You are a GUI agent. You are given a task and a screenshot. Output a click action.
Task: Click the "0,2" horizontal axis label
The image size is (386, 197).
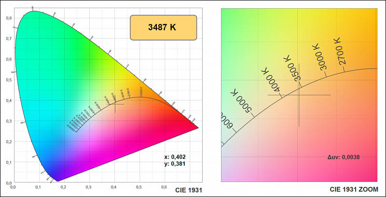pyautogui.click(x=63, y=187)
